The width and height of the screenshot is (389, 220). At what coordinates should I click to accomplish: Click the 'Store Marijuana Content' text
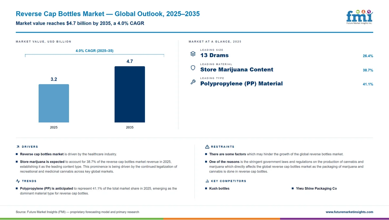point(237,70)
